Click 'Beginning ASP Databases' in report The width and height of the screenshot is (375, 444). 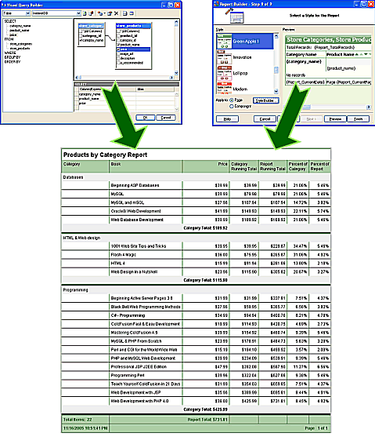coord(135,185)
